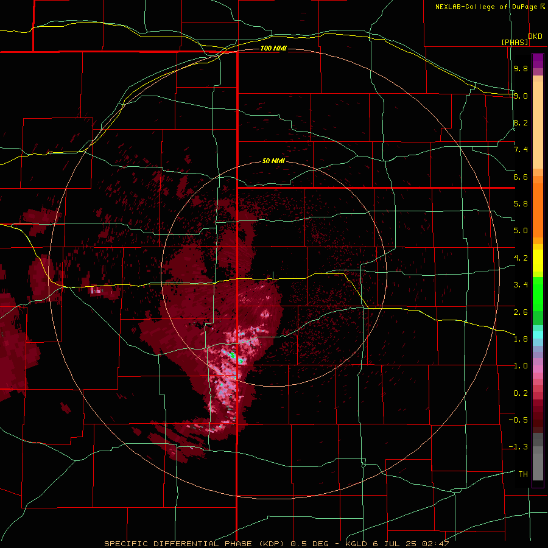Click the 1.0 legend value
The height and width of the screenshot is (548, 548).
(x=521, y=366)
